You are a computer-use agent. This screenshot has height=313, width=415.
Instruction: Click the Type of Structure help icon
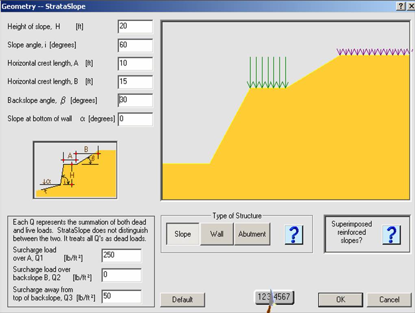click(294, 234)
